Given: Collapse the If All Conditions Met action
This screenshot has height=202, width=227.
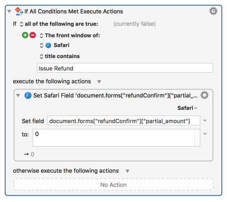Looking at the screenshot, I should pyautogui.click(x=9, y=12).
